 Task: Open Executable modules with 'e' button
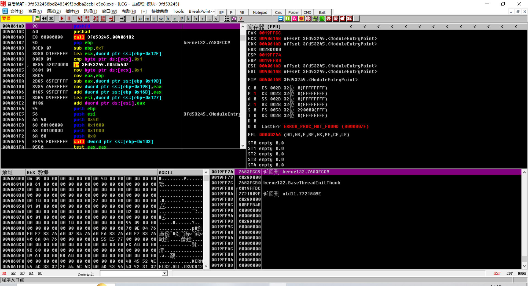[x=140, y=18]
